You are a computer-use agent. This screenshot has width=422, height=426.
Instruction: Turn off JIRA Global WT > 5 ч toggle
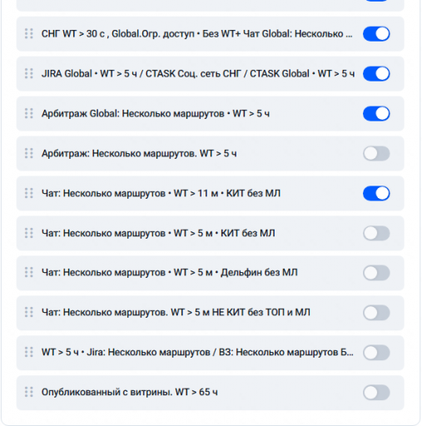(x=376, y=74)
